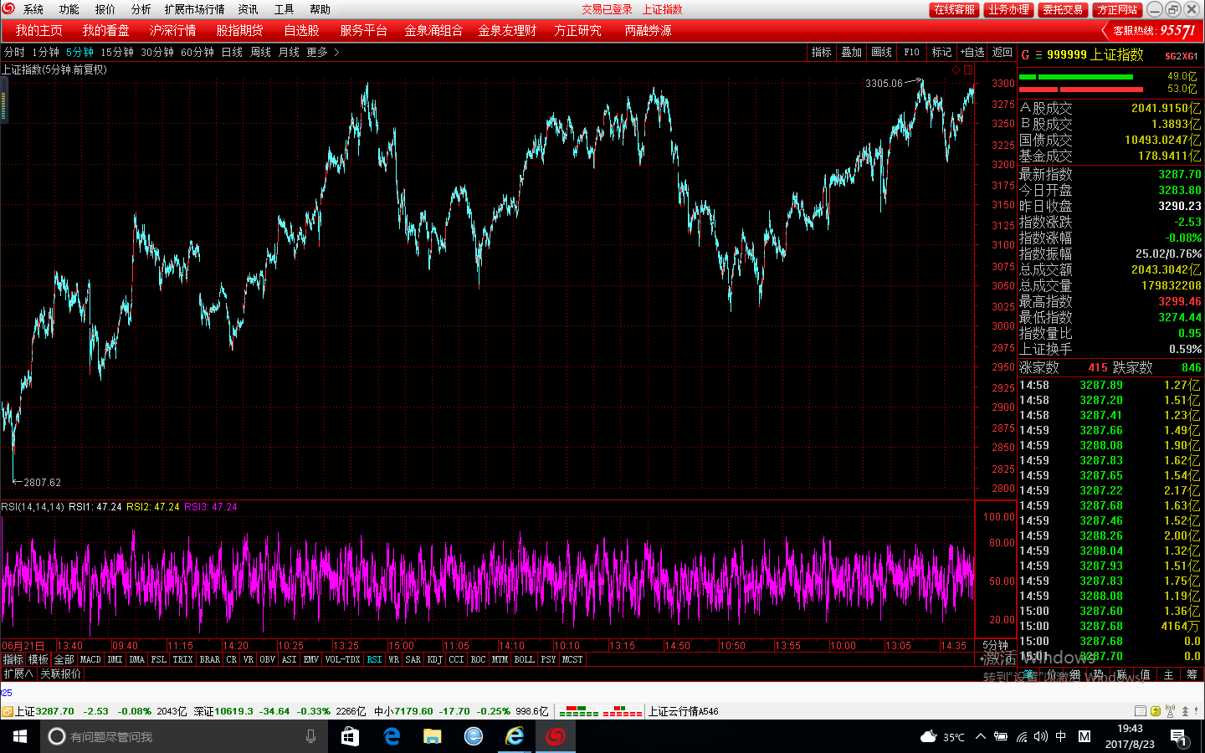Click the index icon before 上证3287.70

click(x=7, y=711)
